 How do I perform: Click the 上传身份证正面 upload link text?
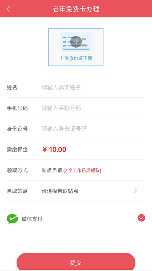(76, 58)
